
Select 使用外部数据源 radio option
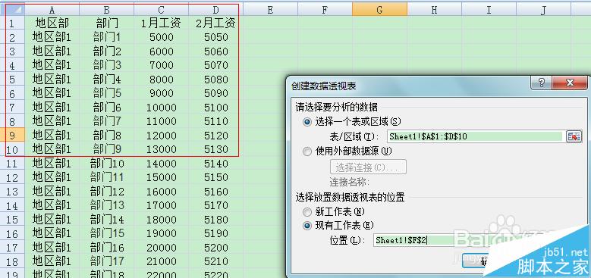(x=307, y=151)
